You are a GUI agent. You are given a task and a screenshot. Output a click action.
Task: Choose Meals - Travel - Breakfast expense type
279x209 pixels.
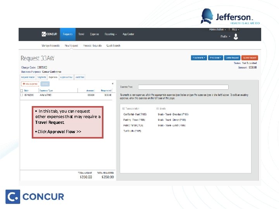tap(173, 114)
